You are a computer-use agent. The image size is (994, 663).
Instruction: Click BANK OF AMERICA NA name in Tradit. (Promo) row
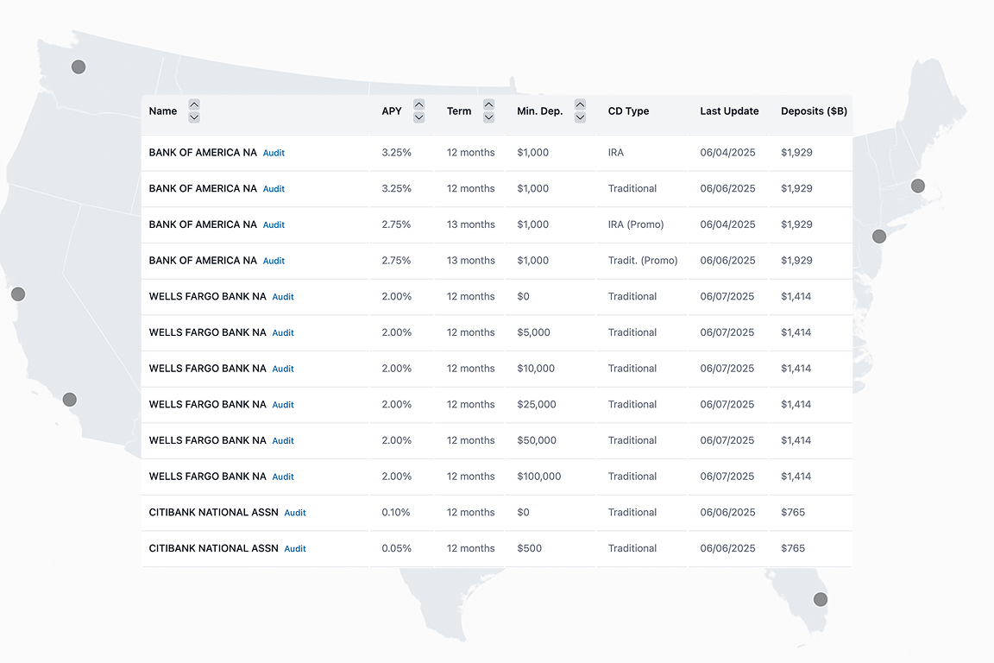click(x=203, y=261)
